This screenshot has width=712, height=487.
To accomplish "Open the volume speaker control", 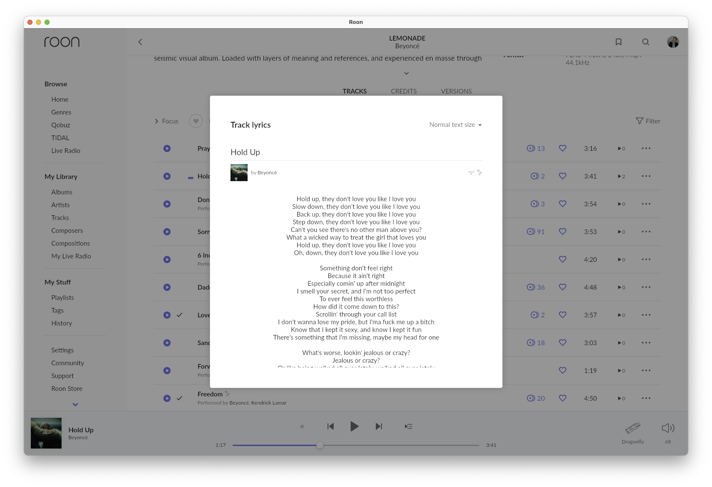I will click(668, 428).
